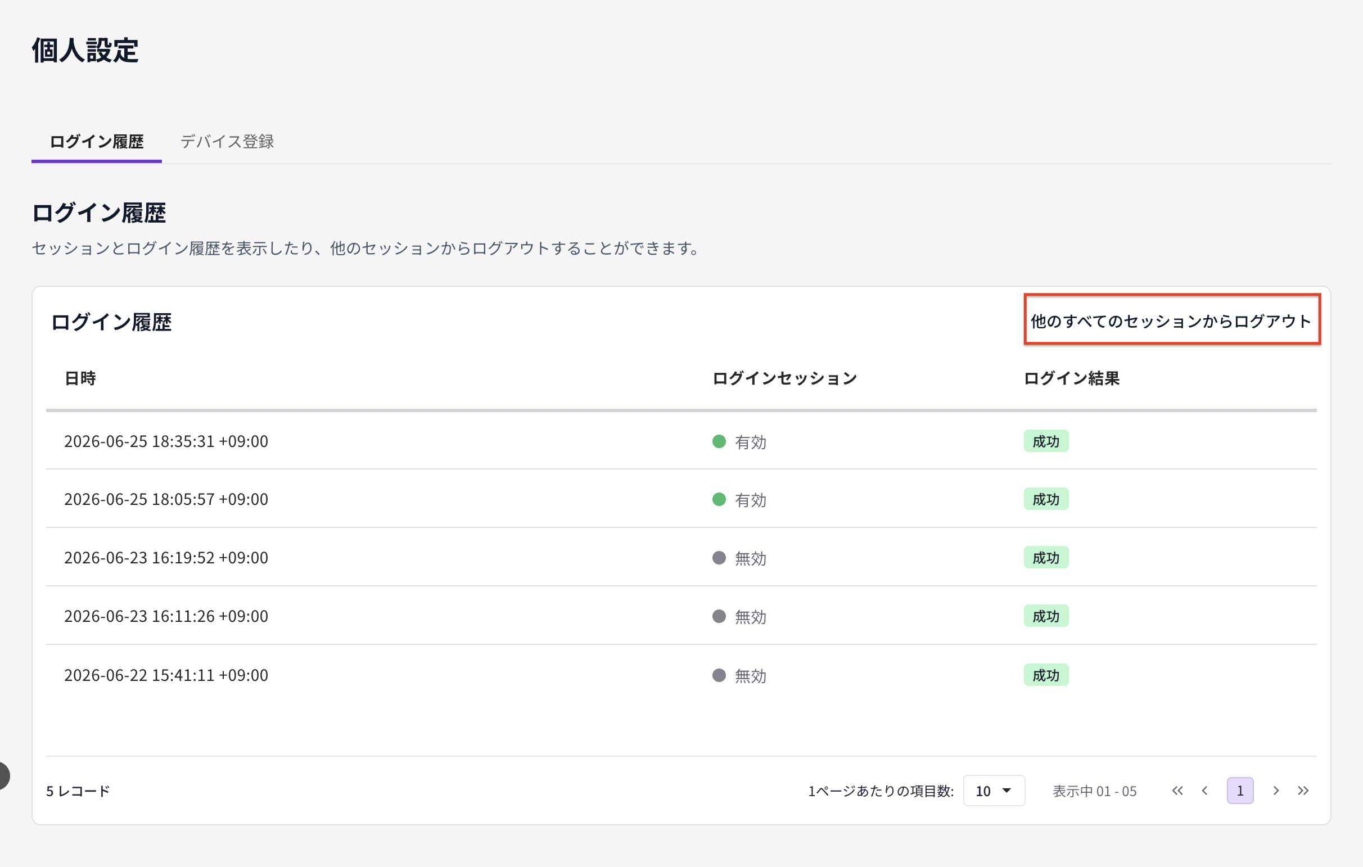Go to previous page arrow
This screenshot has width=1363, height=867.
pyautogui.click(x=1204, y=791)
